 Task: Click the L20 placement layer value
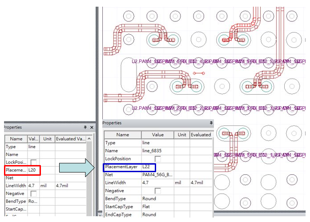32,170
